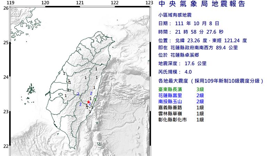Click the latitude label 24 on left axis
Viewport: 278px width, 156px height.
[x=6, y=77]
